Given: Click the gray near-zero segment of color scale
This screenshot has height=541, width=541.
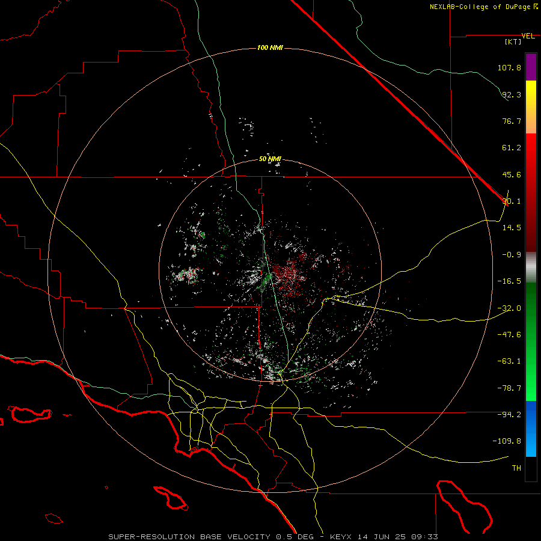Looking at the screenshot, I should (x=531, y=267).
